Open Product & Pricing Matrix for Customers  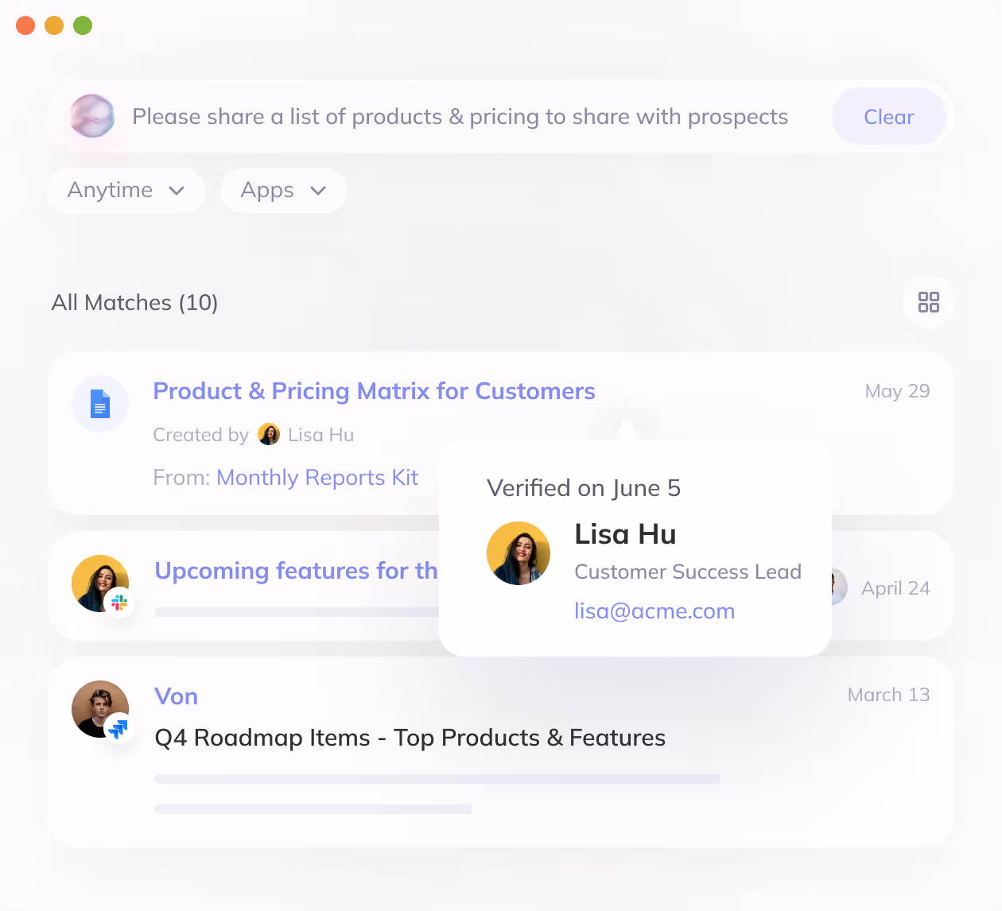(x=374, y=391)
